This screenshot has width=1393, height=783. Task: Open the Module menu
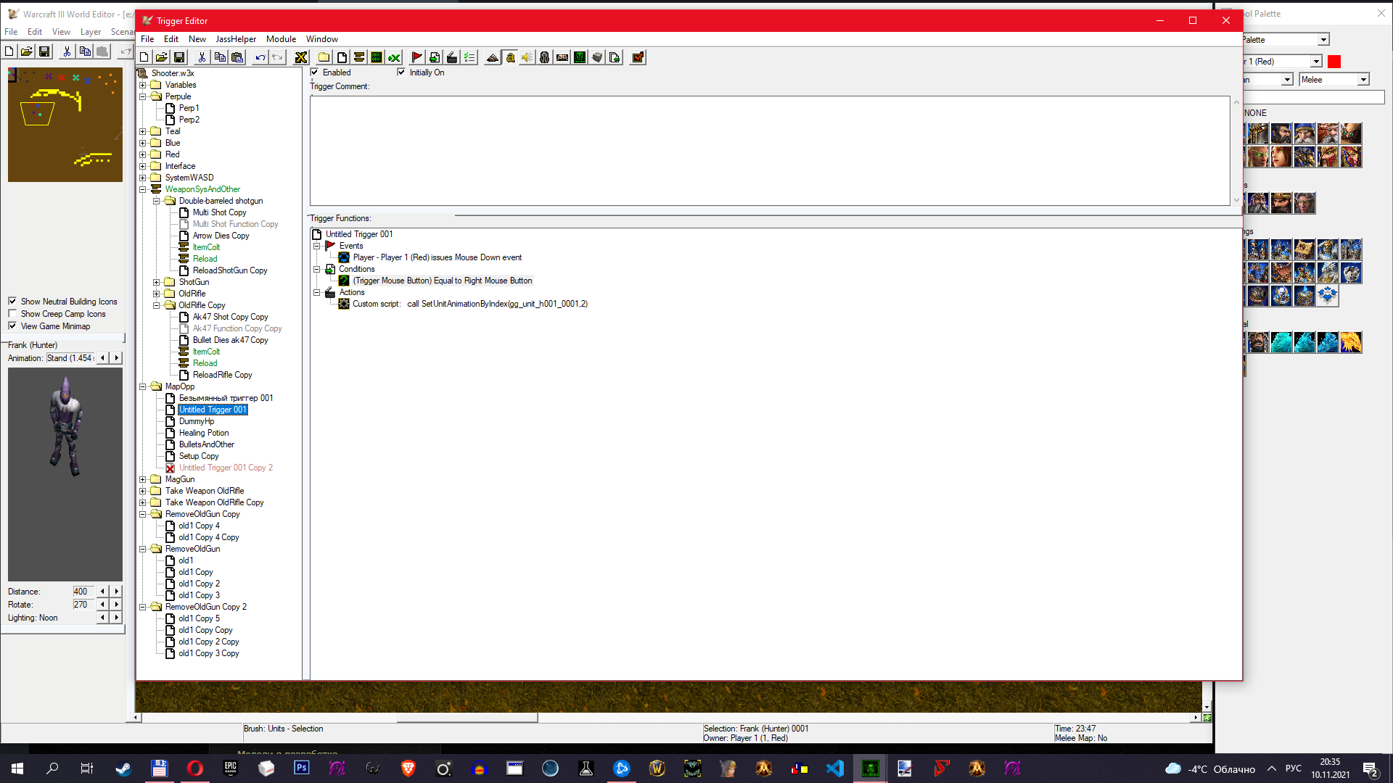pos(281,39)
